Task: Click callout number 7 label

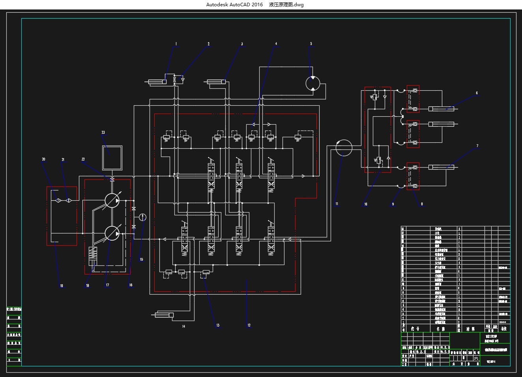Action: [477, 146]
